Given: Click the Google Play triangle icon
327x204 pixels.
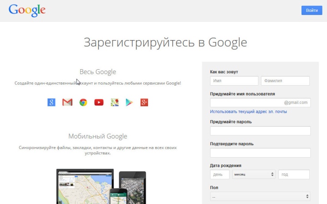Looking at the screenshot, I should (x=129, y=102).
